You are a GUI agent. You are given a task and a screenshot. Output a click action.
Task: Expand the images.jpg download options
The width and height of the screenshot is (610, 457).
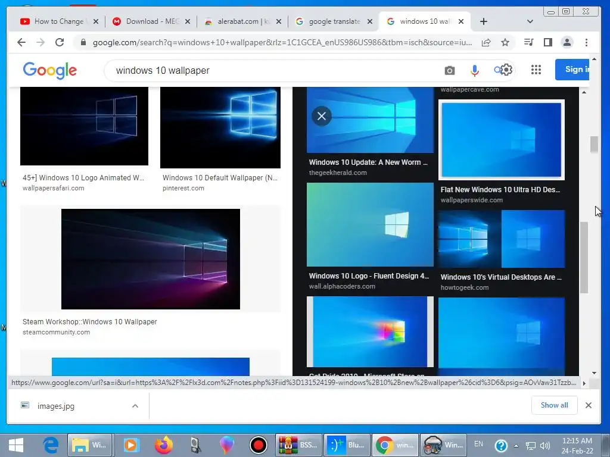coord(135,406)
